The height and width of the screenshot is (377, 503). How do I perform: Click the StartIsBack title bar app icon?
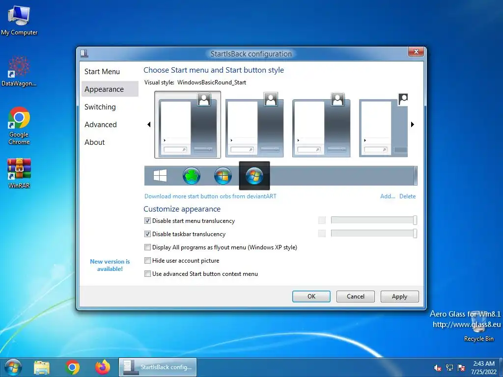pos(84,53)
